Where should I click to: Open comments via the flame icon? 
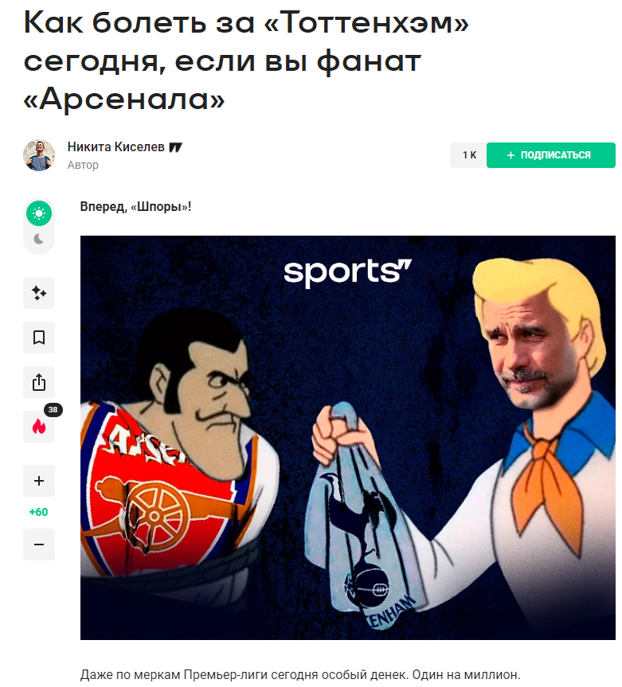39,427
